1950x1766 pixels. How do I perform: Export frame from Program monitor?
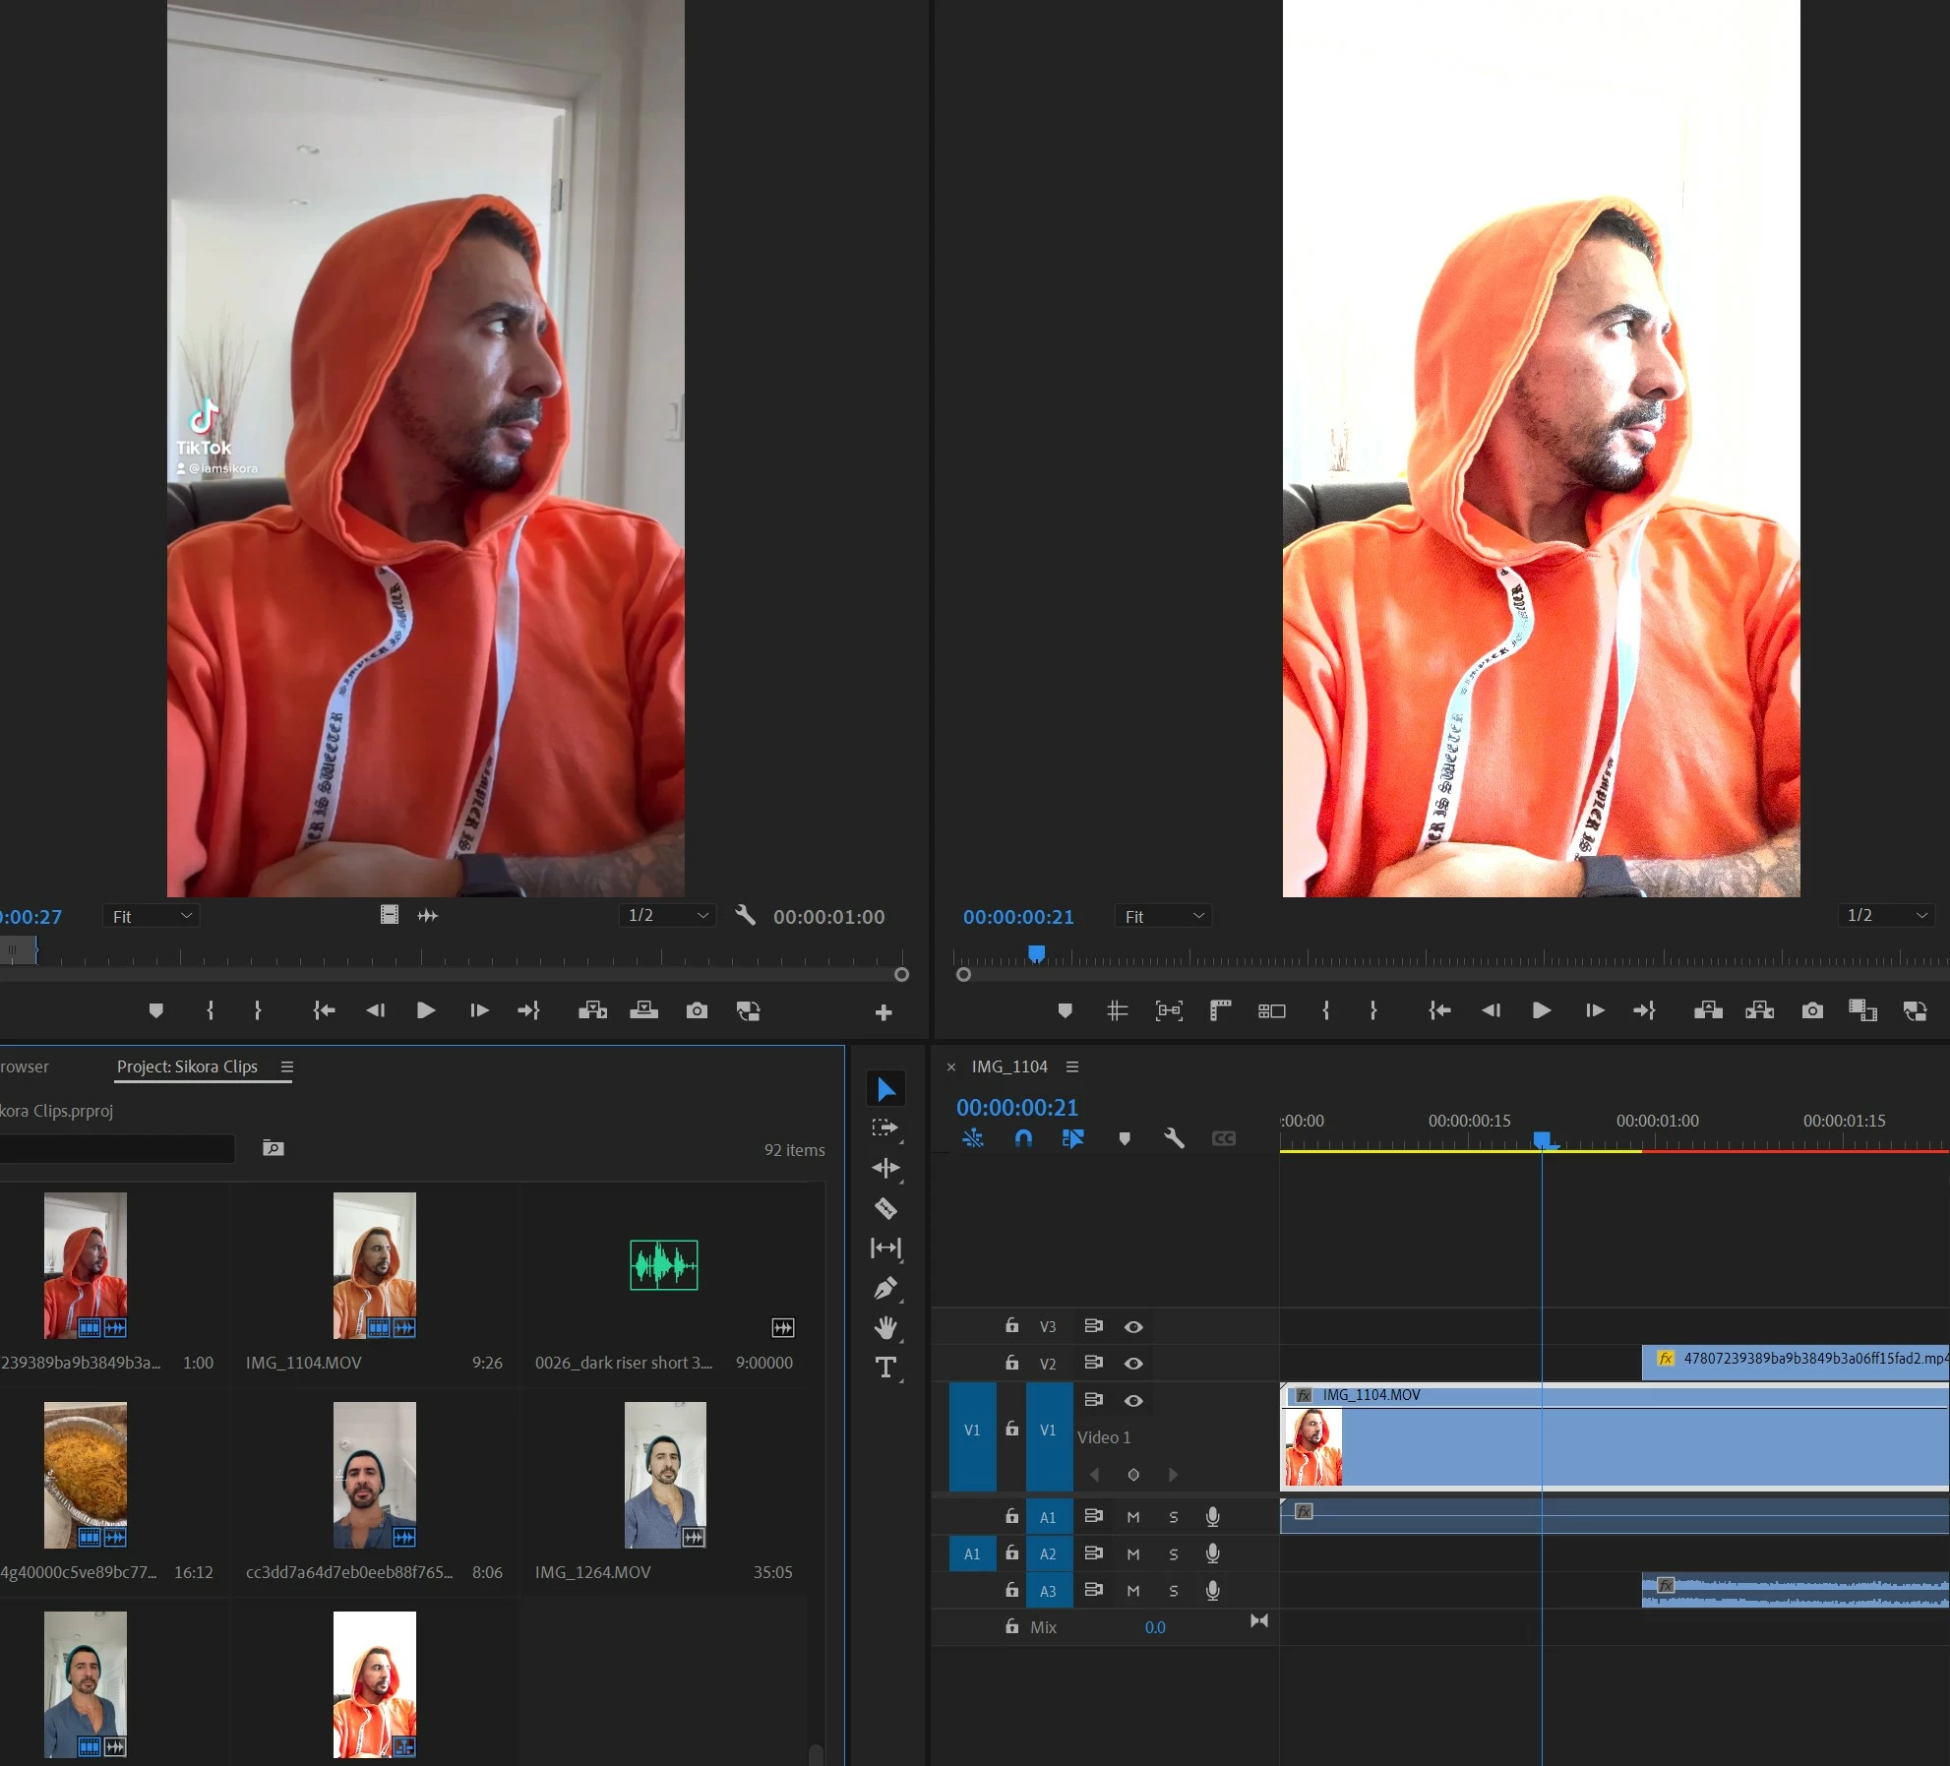tap(1812, 1010)
